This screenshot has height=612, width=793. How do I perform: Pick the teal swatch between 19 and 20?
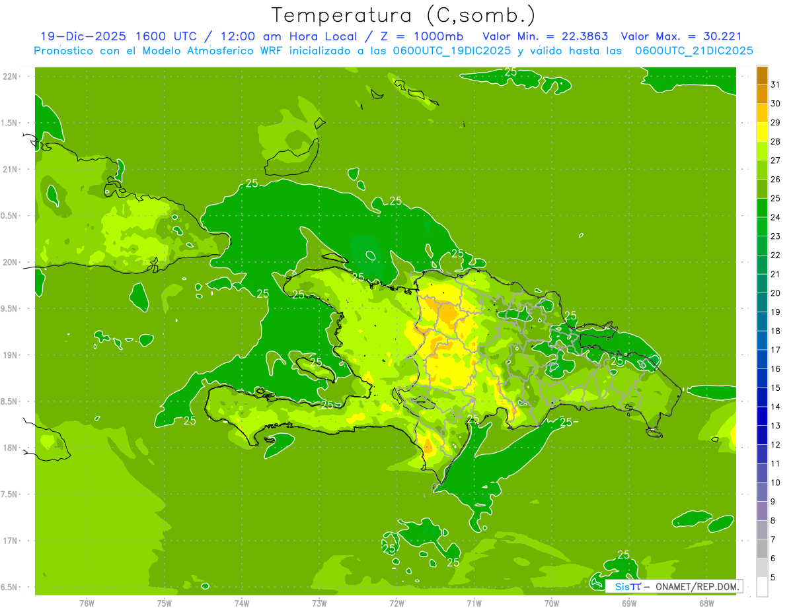tap(762, 302)
